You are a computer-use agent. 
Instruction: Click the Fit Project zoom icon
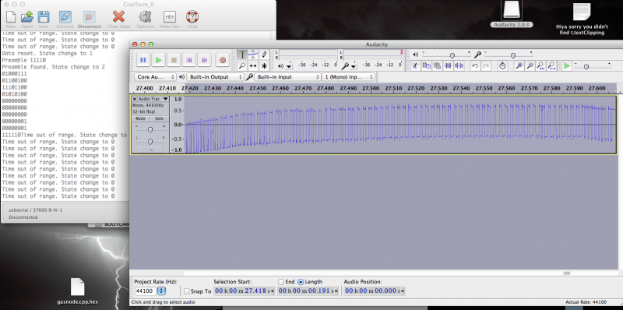pyautogui.click(x=551, y=65)
